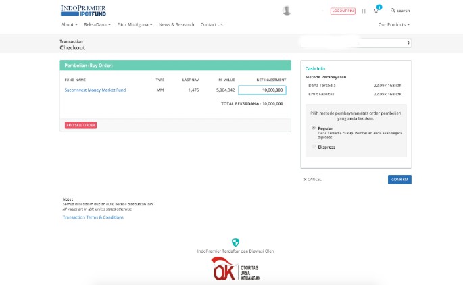Click the Limit Fasilitas label

pyautogui.click(x=321, y=94)
